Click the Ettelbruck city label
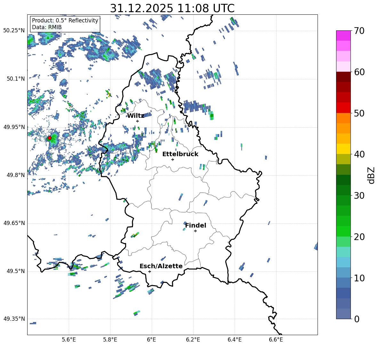The image size is (379, 346). pos(180,154)
